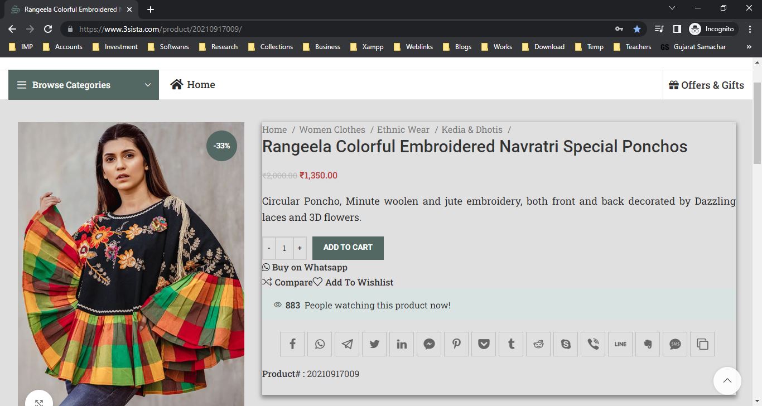Viewport: 762px width, 406px height.
Task: Share product via Skype
Action: (566, 344)
